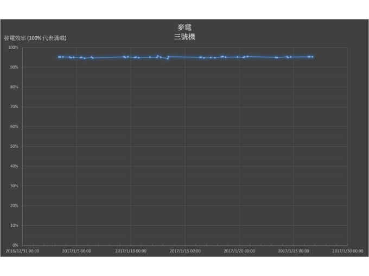Screen dimensions: 369x276
Task: Click the 60% y-axis label
Action: pyautogui.click(x=14, y=127)
